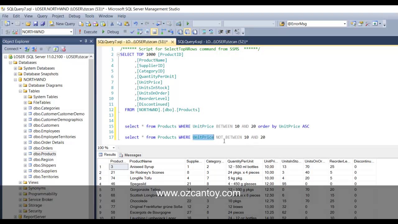Switch to the Messages tab
Screen dimensions: 398x224
(x=130, y=155)
